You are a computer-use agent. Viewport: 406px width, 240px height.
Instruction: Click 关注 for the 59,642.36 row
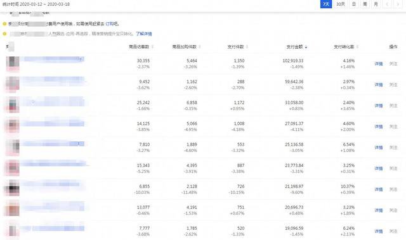click(393, 85)
